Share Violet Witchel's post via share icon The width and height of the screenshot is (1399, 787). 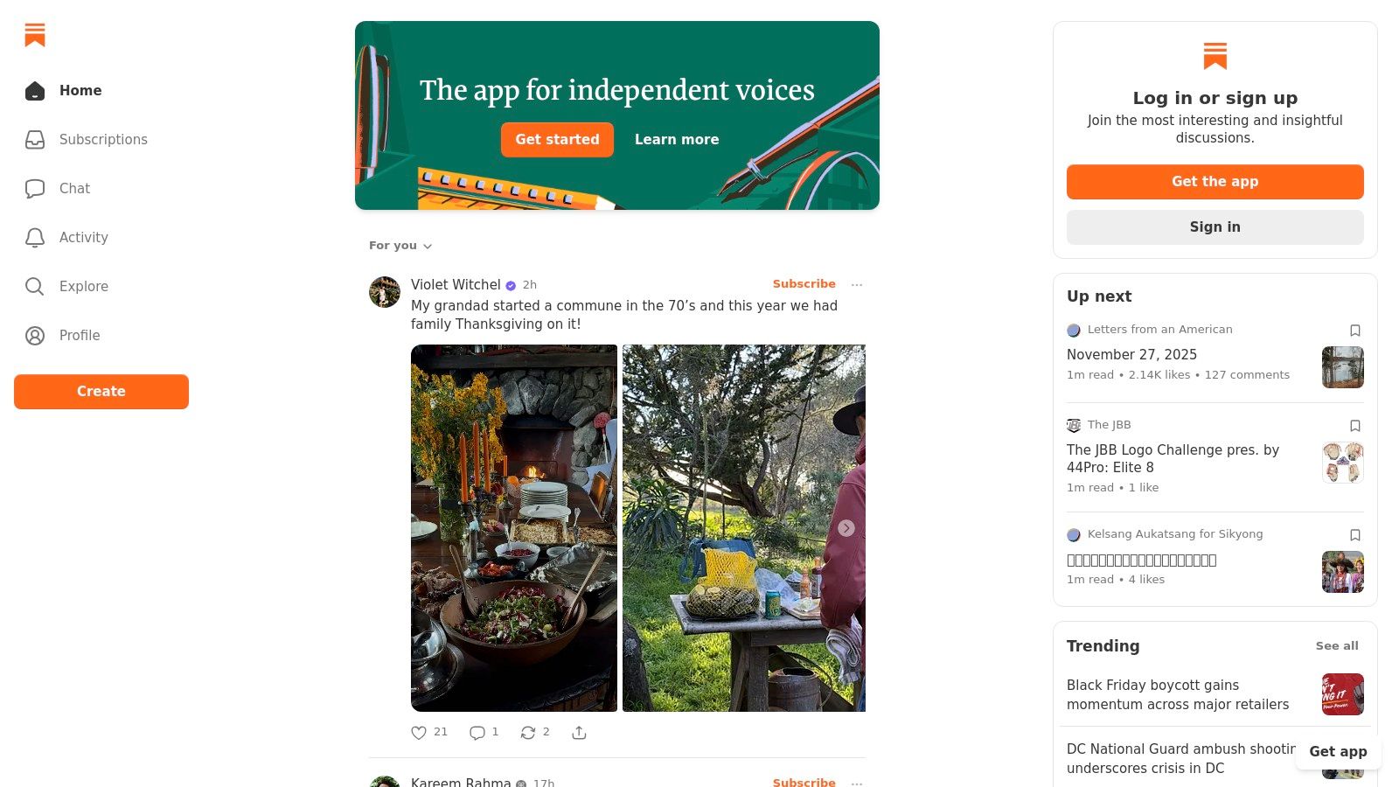coord(579,733)
